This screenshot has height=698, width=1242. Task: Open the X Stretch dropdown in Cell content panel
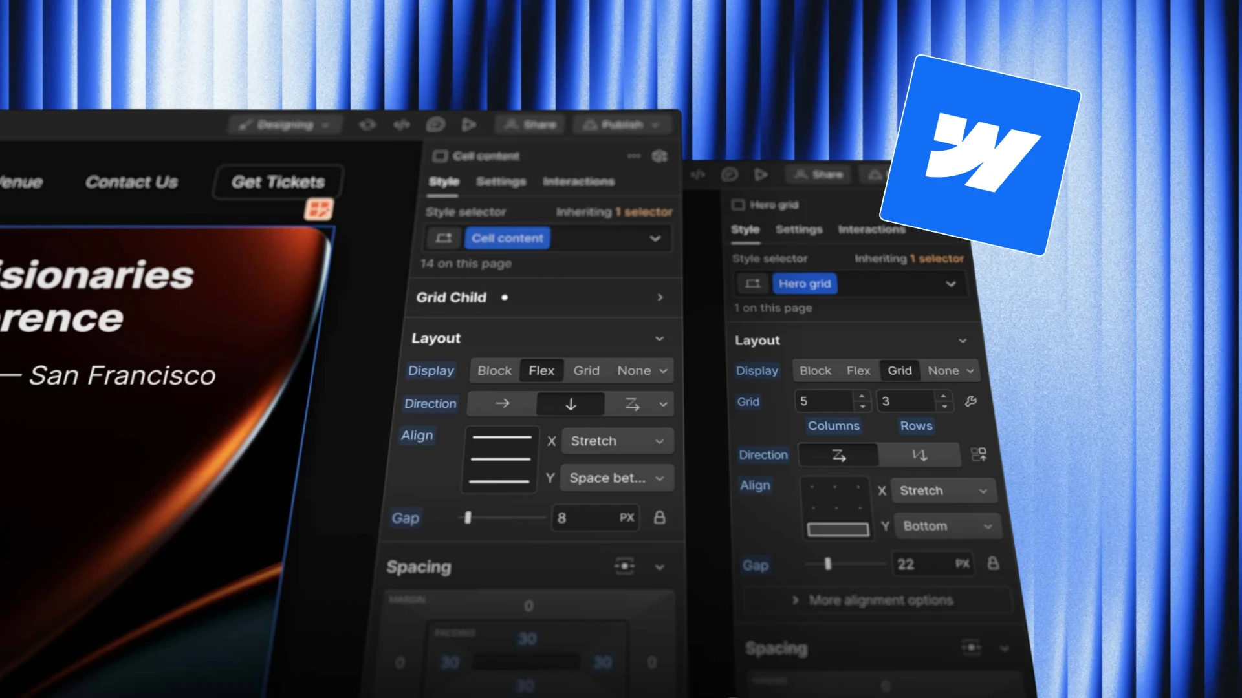click(618, 441)
